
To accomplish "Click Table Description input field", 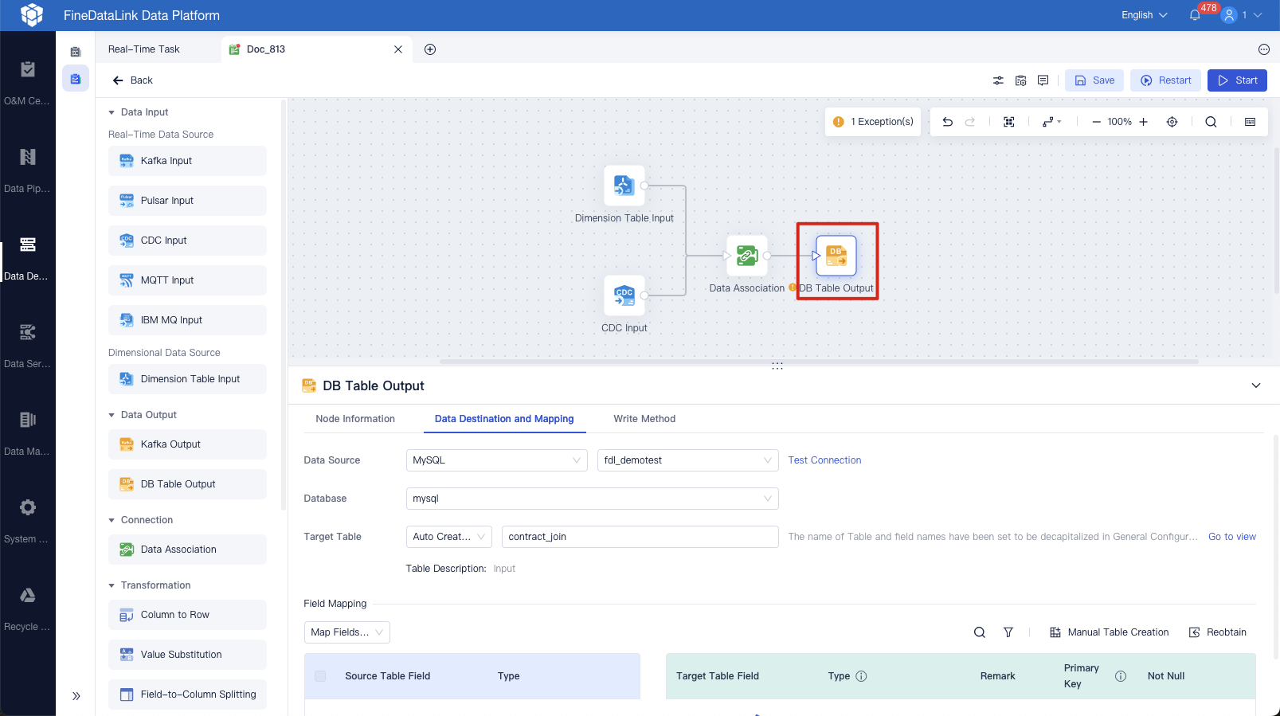I will [504, 569].
